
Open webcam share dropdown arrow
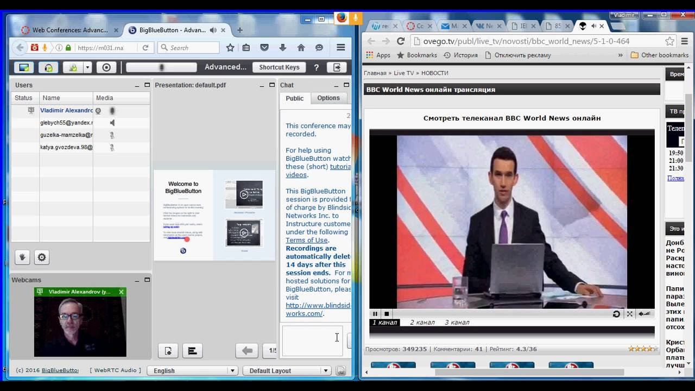tap(87, 67)
